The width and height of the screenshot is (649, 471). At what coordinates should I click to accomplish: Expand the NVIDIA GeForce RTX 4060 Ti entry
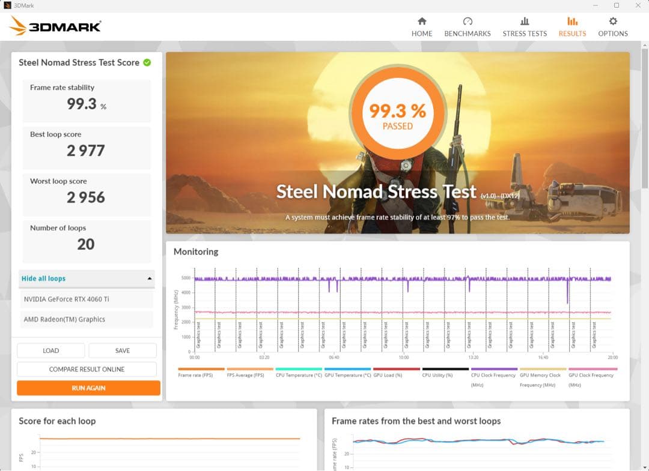pyautogui.click(x=87, y=299)
